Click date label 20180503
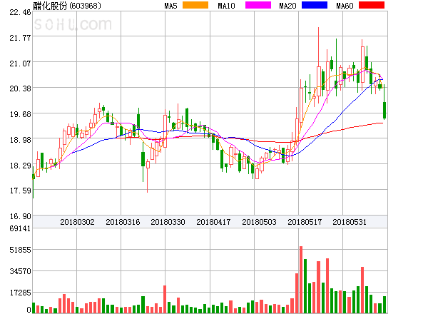This screenshot has width=428, height=314. click(x=259, y=222)
